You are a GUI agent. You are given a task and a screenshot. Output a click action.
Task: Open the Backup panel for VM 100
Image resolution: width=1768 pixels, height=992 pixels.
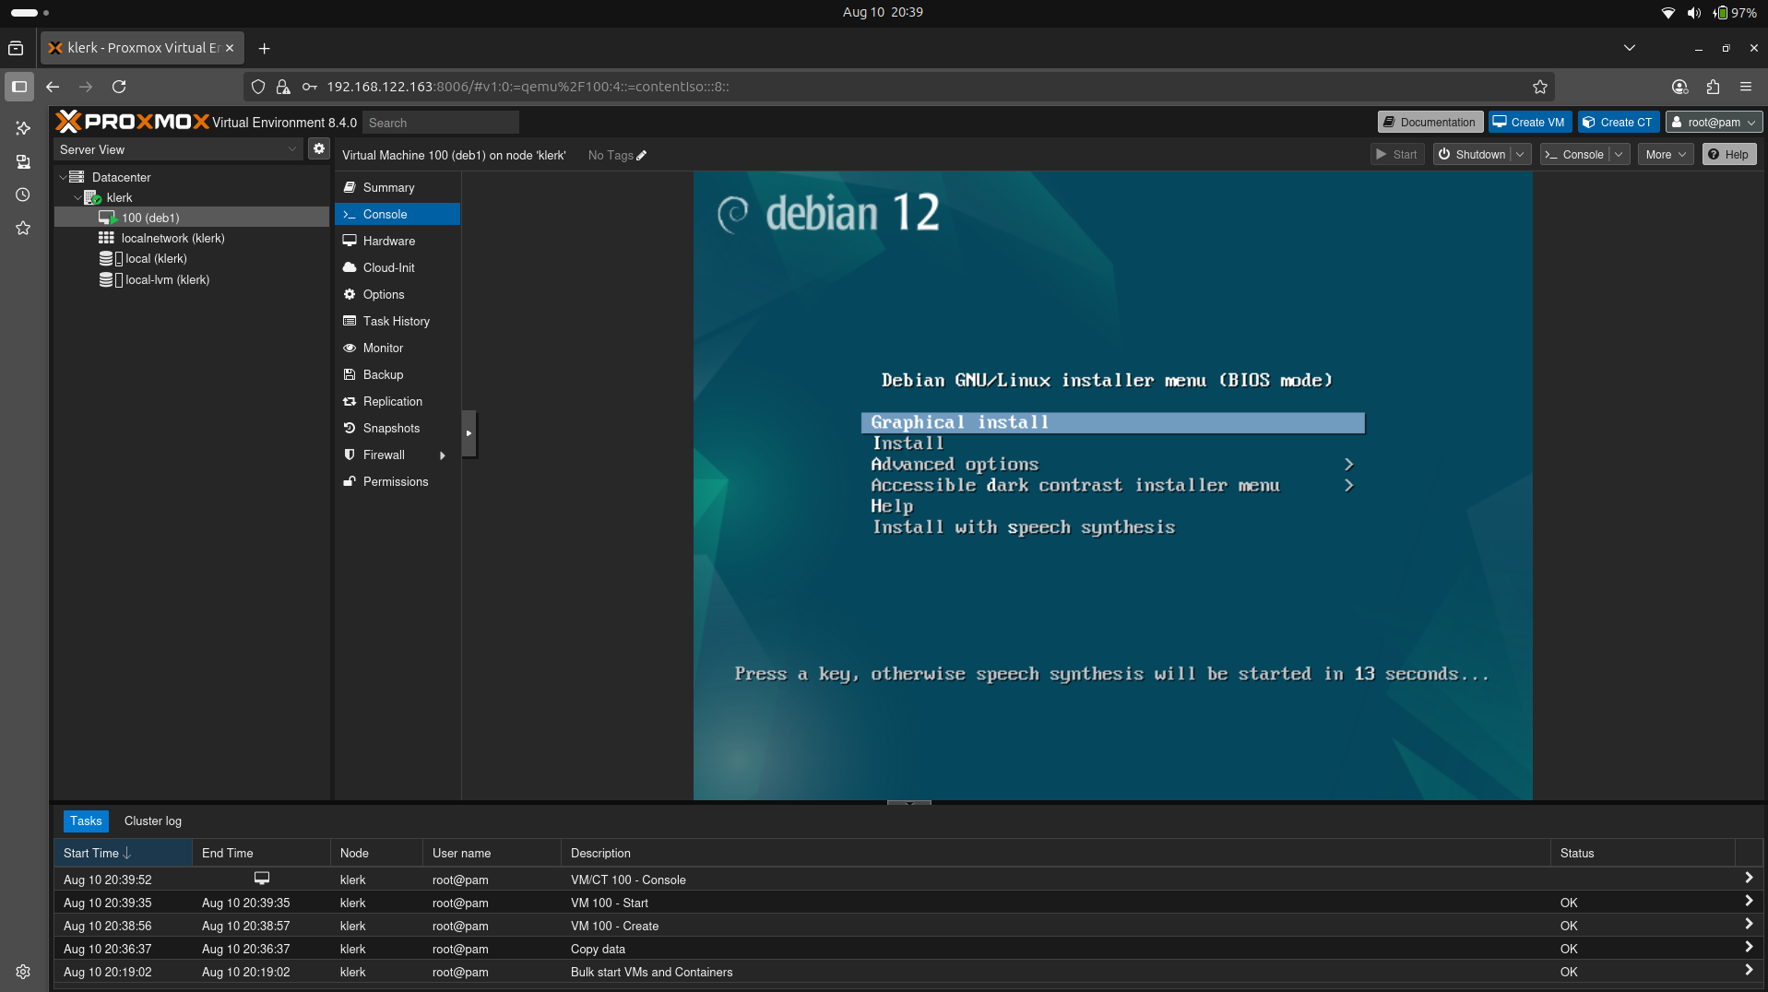[383, 374]
